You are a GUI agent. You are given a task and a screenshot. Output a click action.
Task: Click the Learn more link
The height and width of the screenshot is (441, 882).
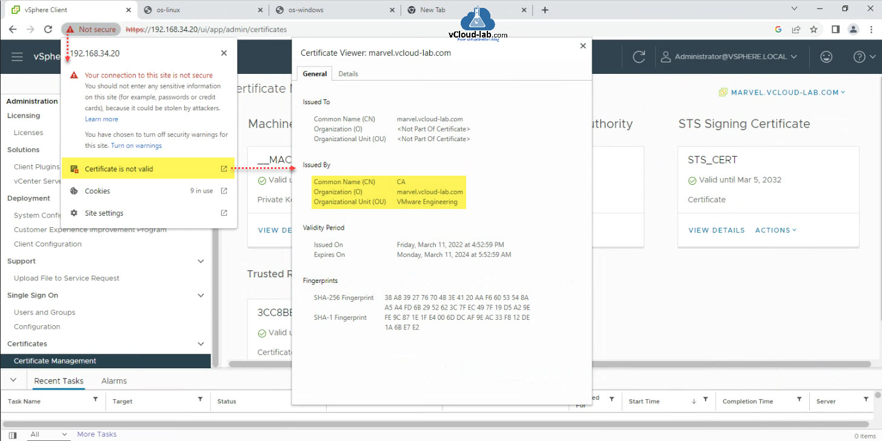coord(102,119)
